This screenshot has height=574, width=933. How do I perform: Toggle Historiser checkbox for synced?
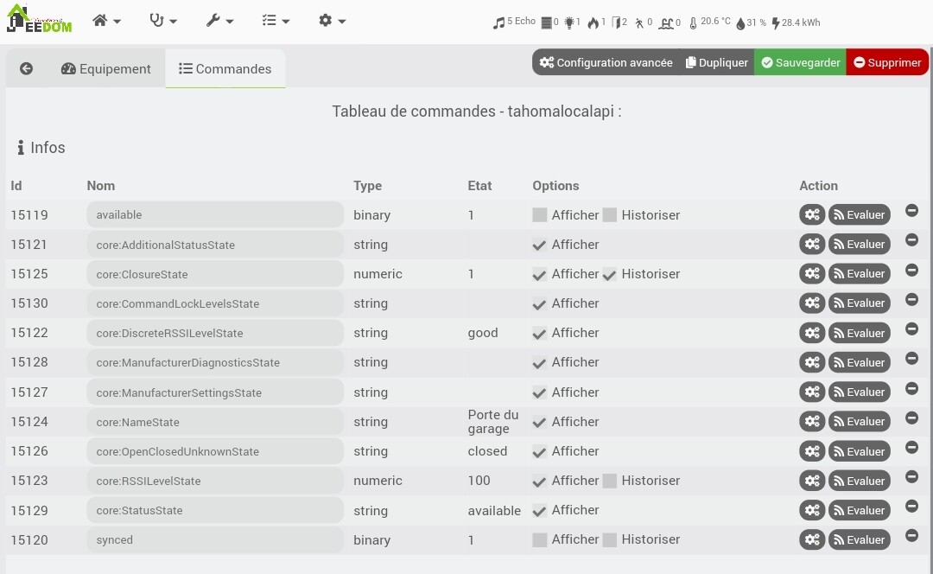[609, 540]
